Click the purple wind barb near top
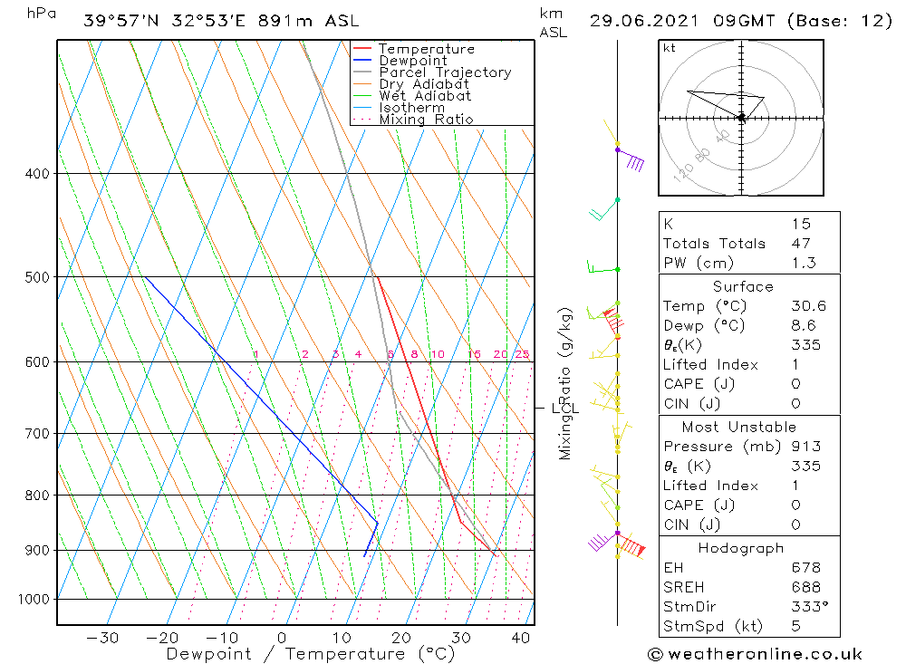 click(x=631, y=159)
